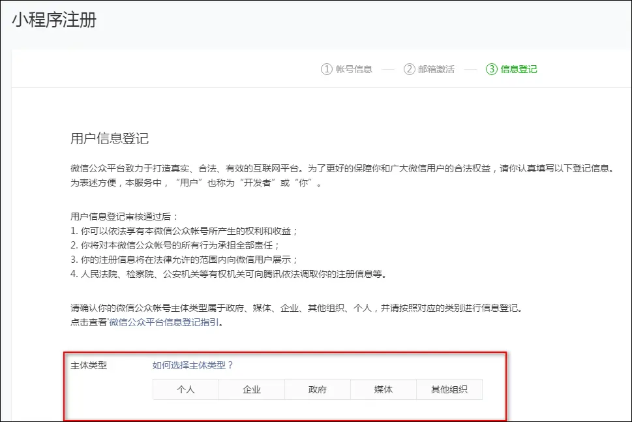The width and height of the screenshot is (632, 422).
Task: Pick the 媒体 subject type option
Action: coord(384,389)
